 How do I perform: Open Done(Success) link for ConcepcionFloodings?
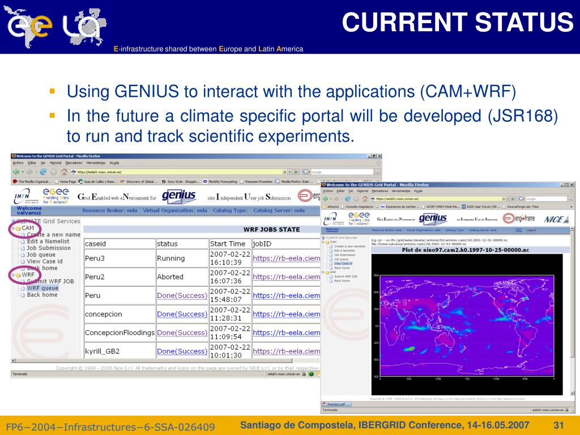point(182,332)
